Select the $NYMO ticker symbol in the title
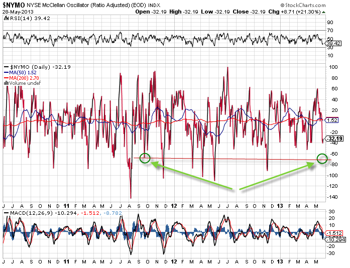The width and height of the screenshot is (350, 268). point(14,5)
